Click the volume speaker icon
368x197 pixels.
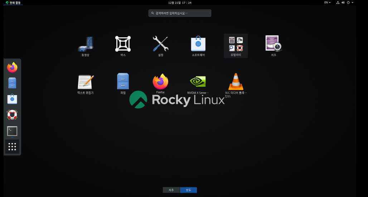343,3
